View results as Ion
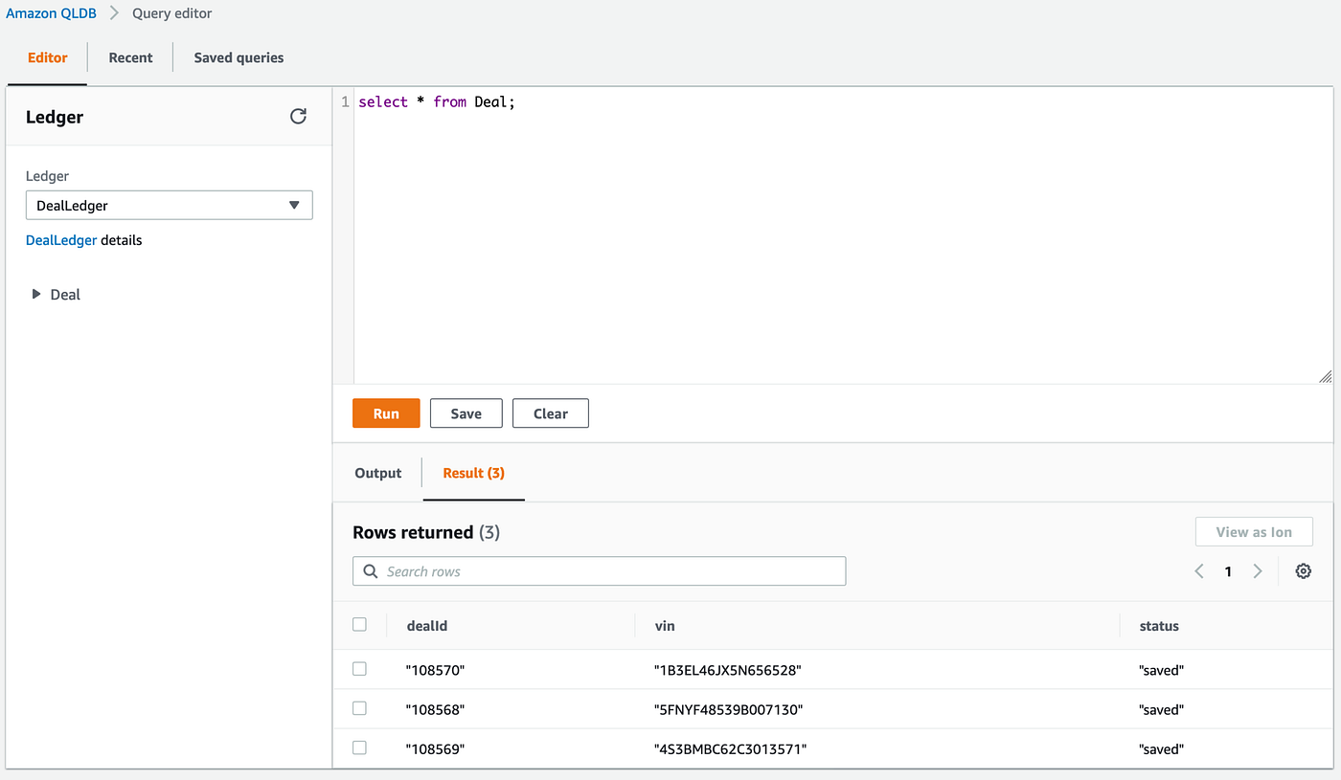Image resolution: width=1341 pixels, height=780 pixels. click(x=1254, y=531)
